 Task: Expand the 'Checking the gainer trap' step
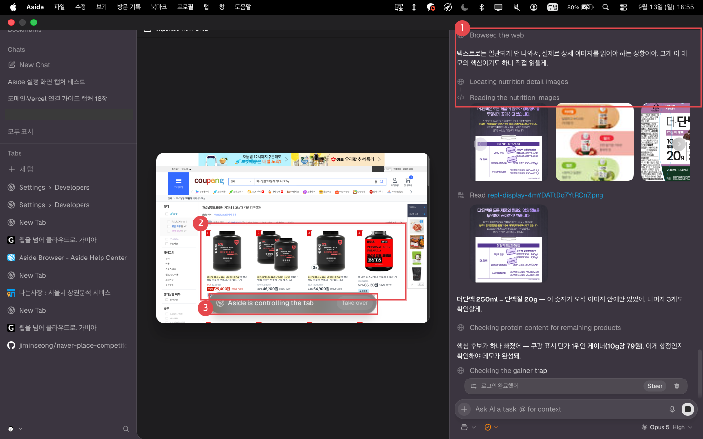click(508, 371)
